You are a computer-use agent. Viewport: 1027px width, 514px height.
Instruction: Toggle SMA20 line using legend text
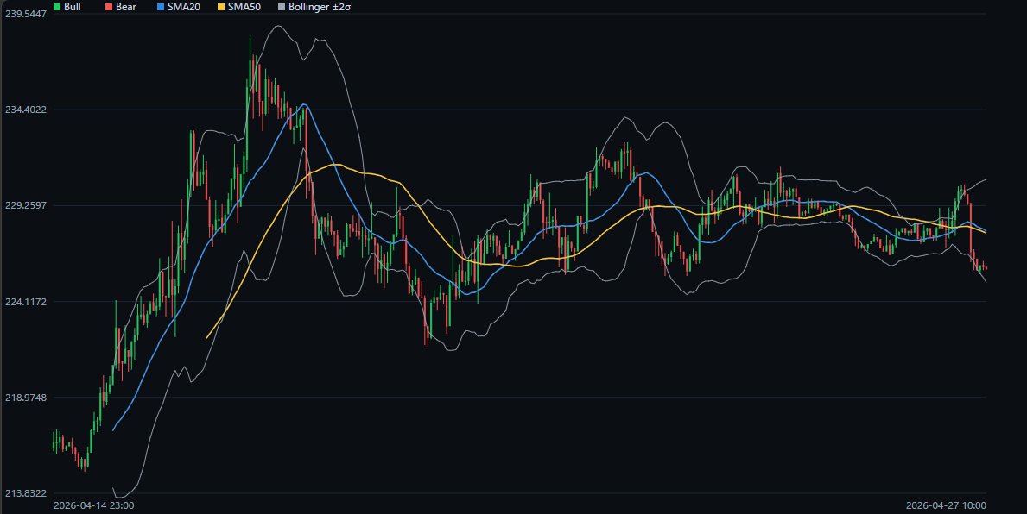(x=181, y=6)
